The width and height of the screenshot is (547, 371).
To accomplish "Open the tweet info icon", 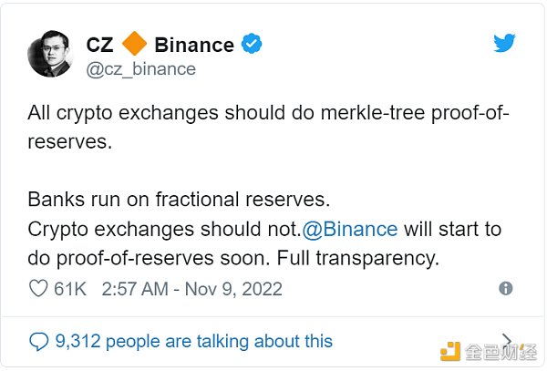I will pyautogui.click(x=506, y=288).
